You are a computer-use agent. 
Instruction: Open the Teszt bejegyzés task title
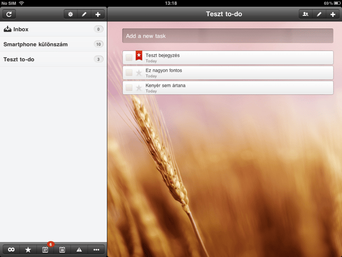click(x=162, y=55)
